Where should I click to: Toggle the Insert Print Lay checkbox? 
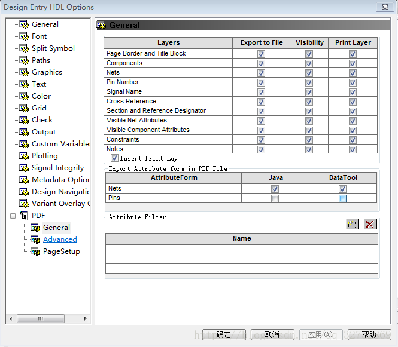(x=115, y=158)
